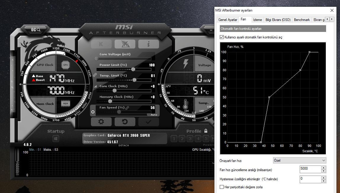Screen dimensions: 340x193
Task: Click the 'Maks. : 53' graph label
Action: point(51,150)
